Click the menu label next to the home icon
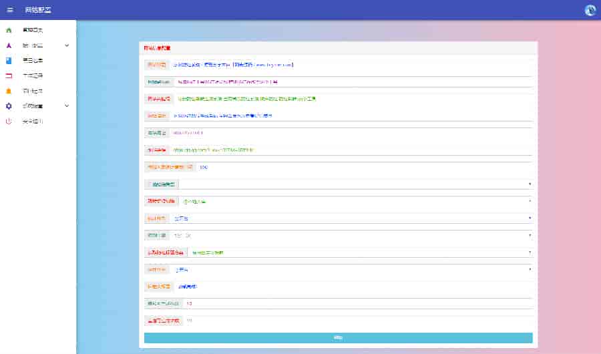The height and width of the screenshot is (354, 601). point(32,30)
